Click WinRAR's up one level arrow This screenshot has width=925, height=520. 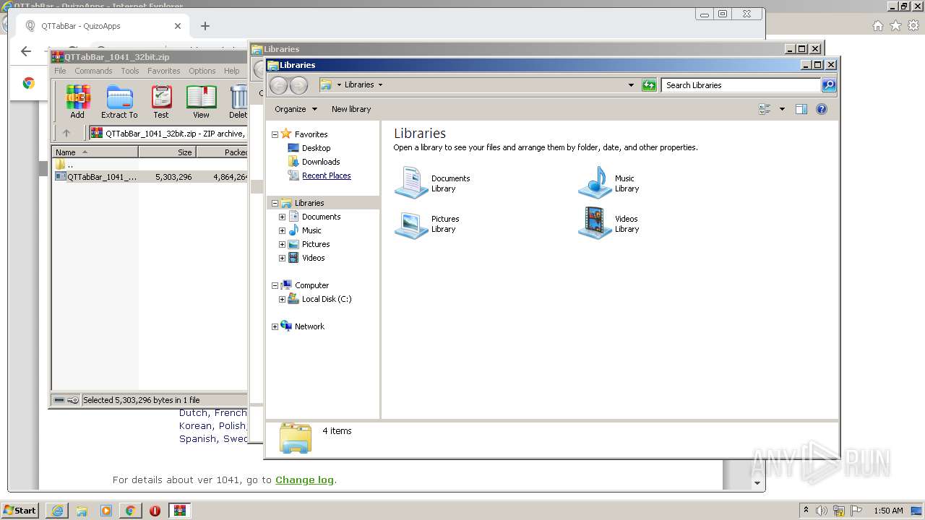(66, 133)
